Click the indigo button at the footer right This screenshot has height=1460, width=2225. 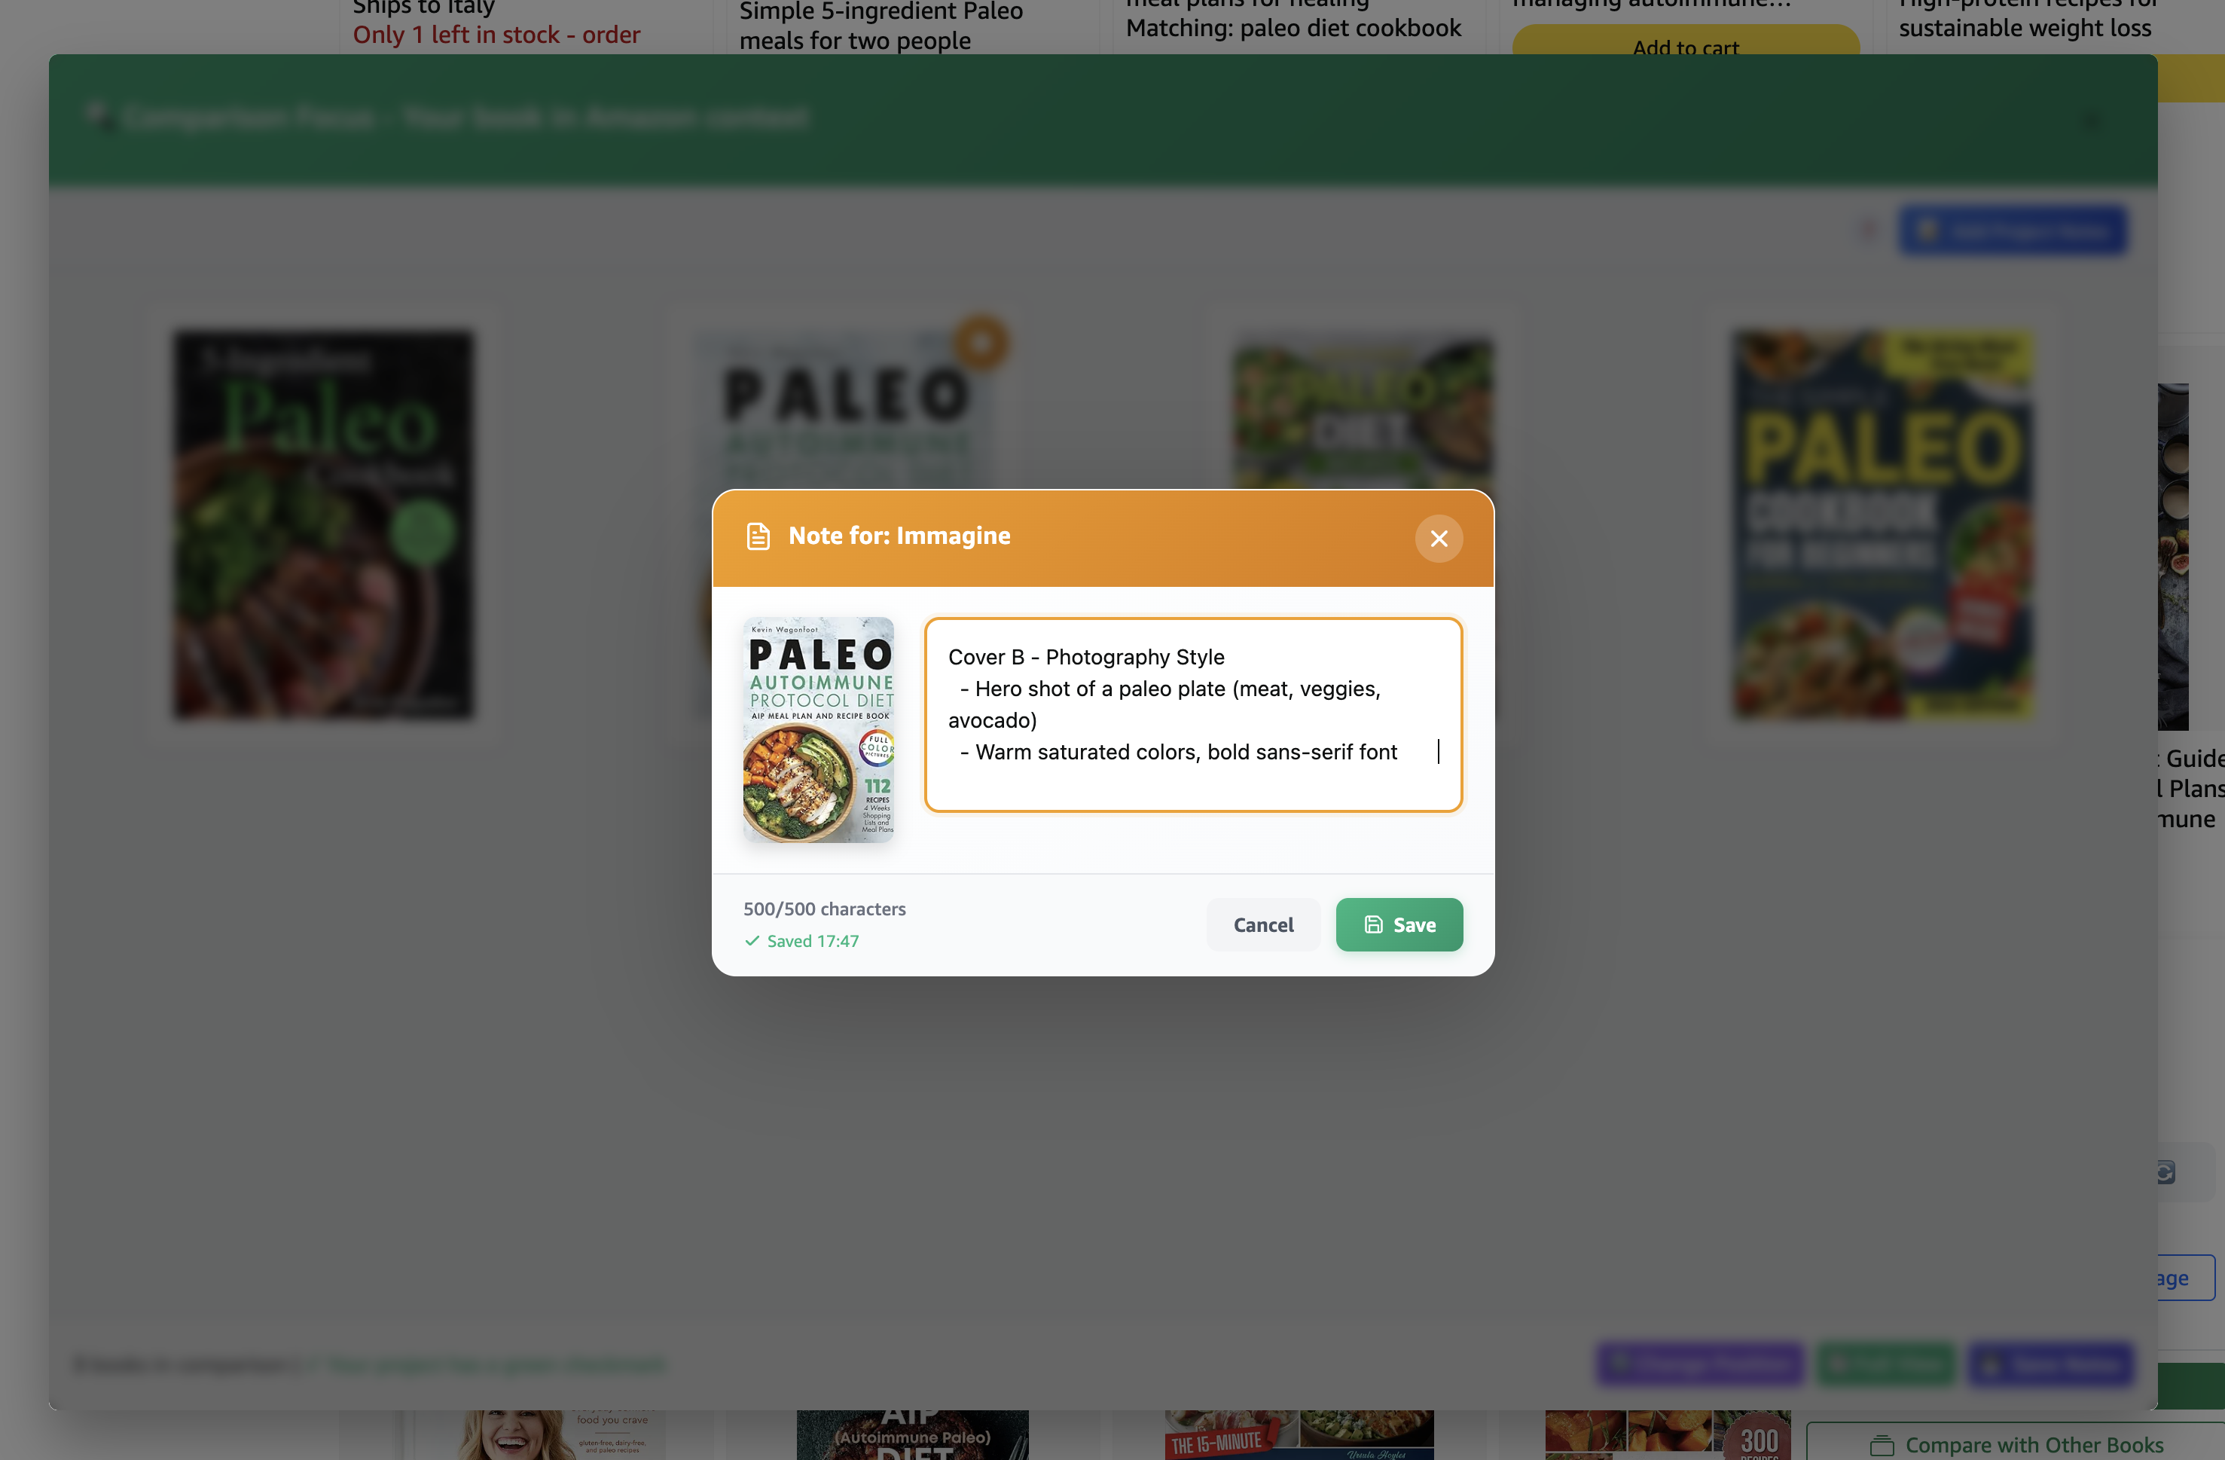pyautogui.click(x=2050, y=1364)
